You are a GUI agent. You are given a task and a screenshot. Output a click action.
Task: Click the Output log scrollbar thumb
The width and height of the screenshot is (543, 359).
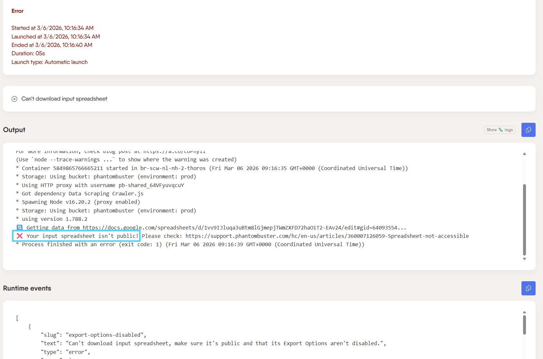point(524,220)
